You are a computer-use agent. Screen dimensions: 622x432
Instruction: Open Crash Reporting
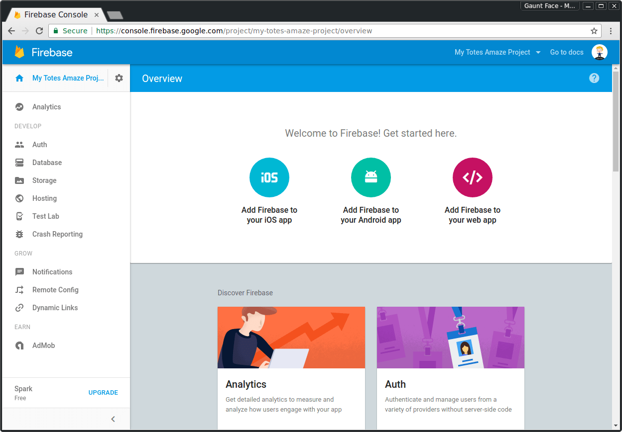coord(57,234)
